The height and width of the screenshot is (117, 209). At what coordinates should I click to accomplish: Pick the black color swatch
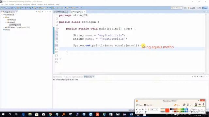pyautogui.click(x=171, y=109)
